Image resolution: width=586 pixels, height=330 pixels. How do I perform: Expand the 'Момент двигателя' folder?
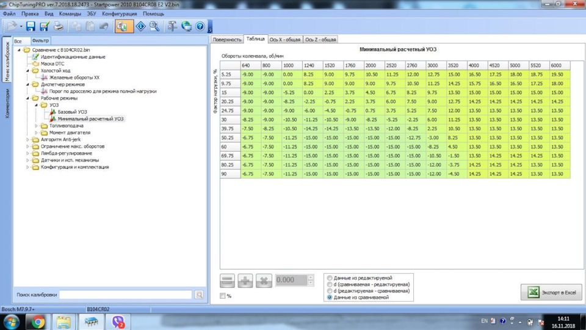[37, 133]
